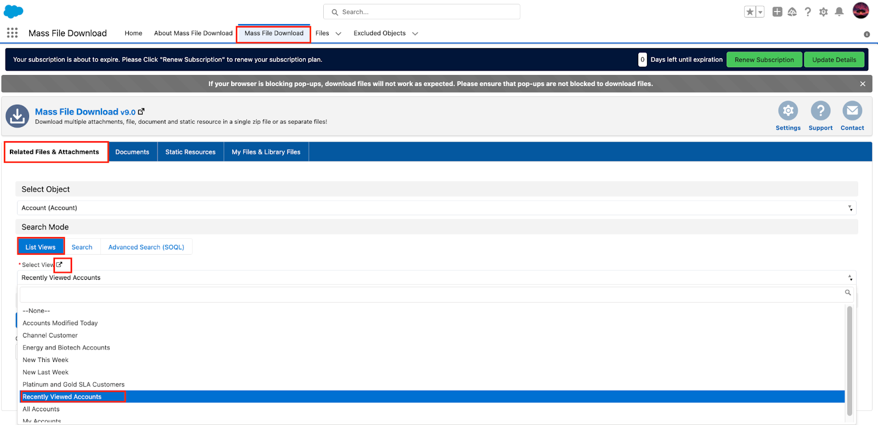
Task: Go to the Home nav tab
Action: 133,33
